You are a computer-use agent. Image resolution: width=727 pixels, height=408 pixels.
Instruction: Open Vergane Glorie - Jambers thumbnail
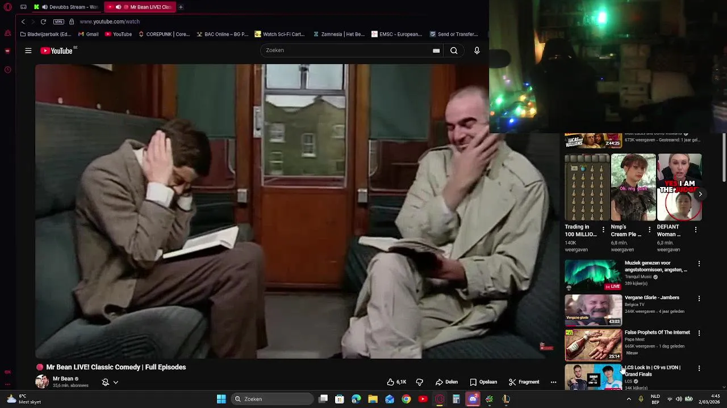(x=593, y=310)
